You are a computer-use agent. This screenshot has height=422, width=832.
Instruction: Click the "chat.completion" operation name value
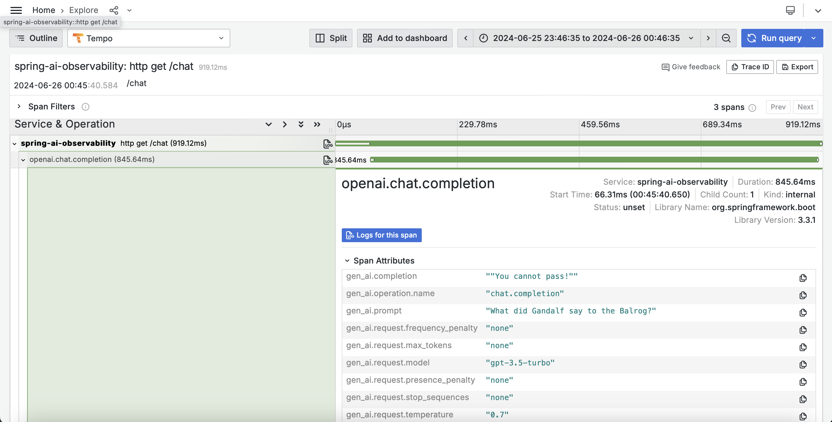coord(525,294)
